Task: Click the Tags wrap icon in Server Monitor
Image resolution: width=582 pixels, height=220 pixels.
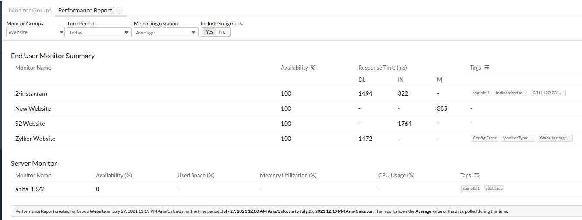Action: click(477, 175)
